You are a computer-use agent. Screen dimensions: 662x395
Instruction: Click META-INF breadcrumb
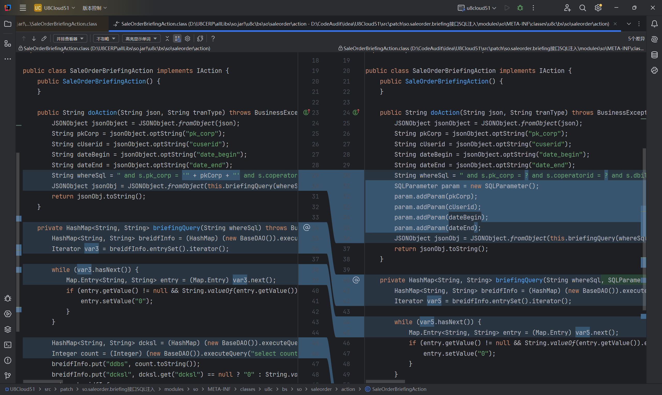[219, 389]
